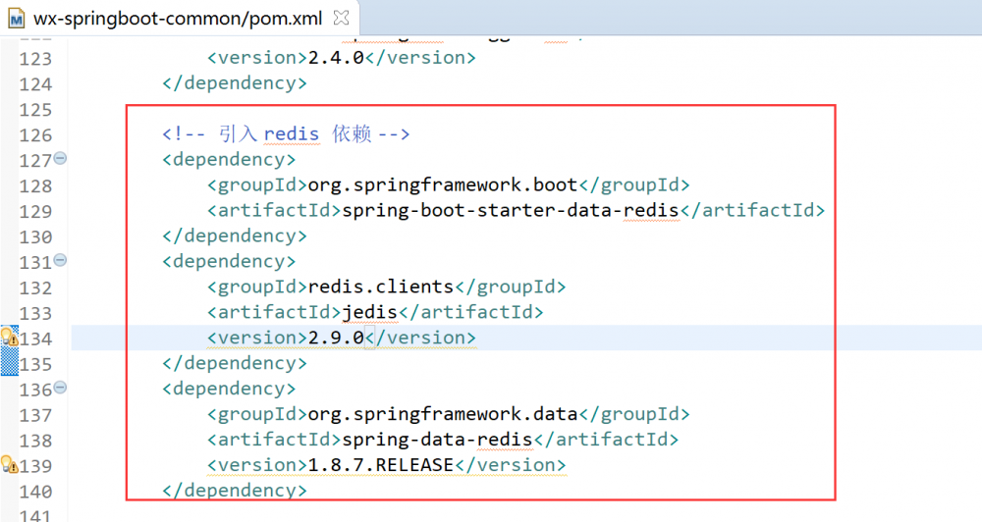
Task: Click version 2.9.0 on line 134
Action: coord(336,338)
